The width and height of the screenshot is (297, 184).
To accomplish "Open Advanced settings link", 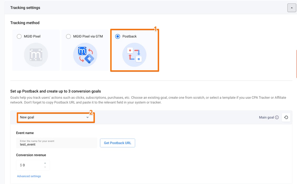I will pyautogui.click(x=29, y=176).
